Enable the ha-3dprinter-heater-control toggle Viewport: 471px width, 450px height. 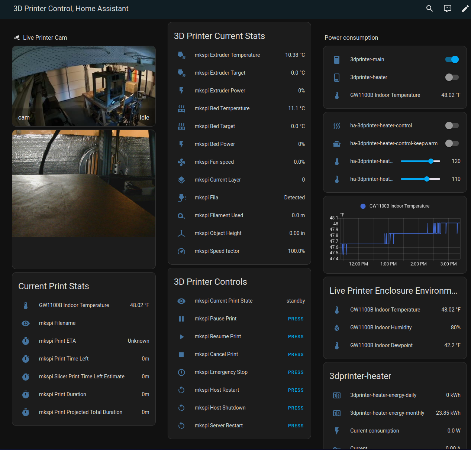pyautogui.click(x=452, y=125)
